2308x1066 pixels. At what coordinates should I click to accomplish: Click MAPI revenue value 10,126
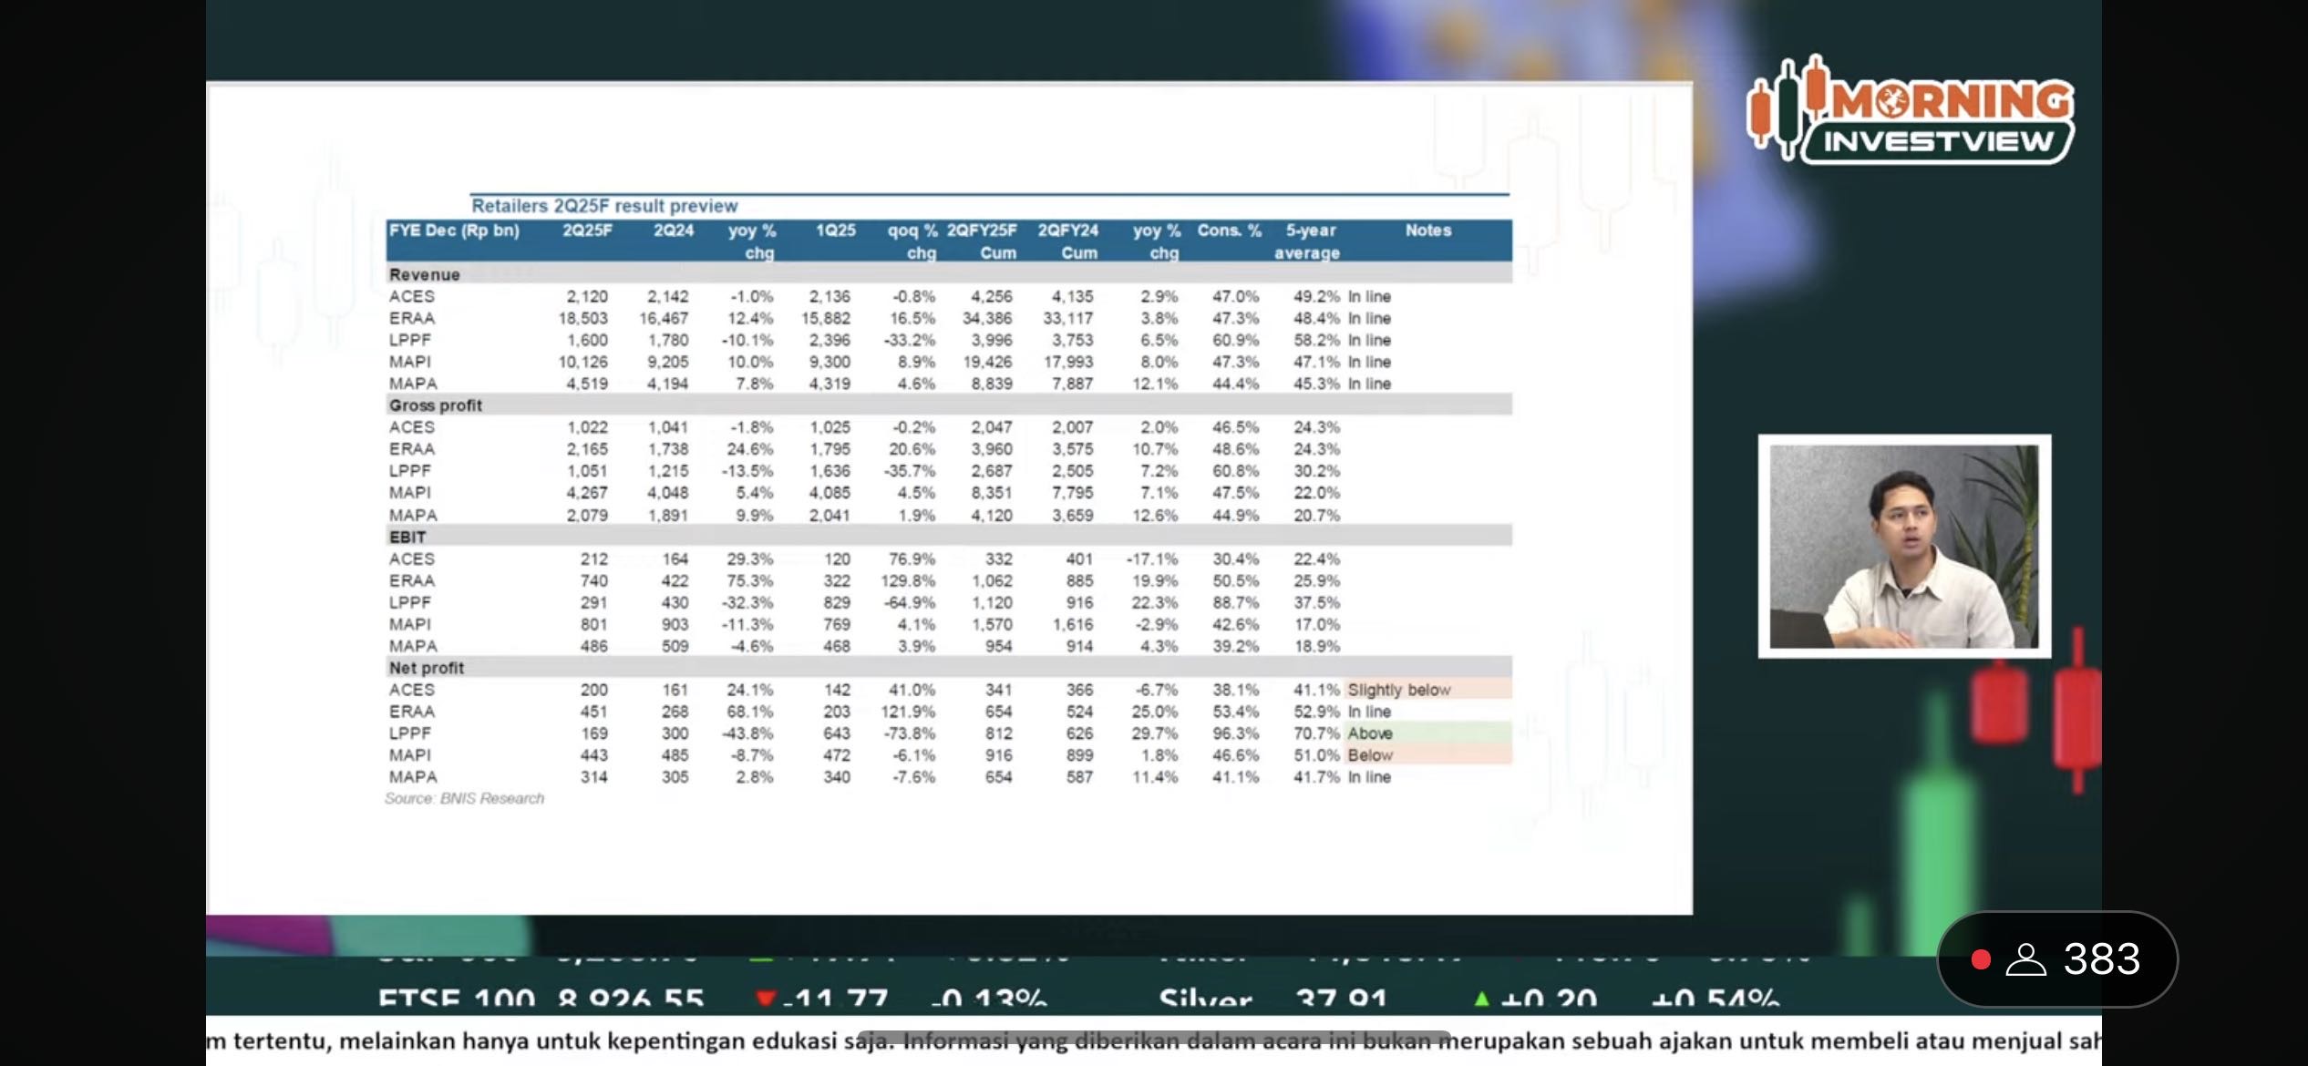click(583, 362)
